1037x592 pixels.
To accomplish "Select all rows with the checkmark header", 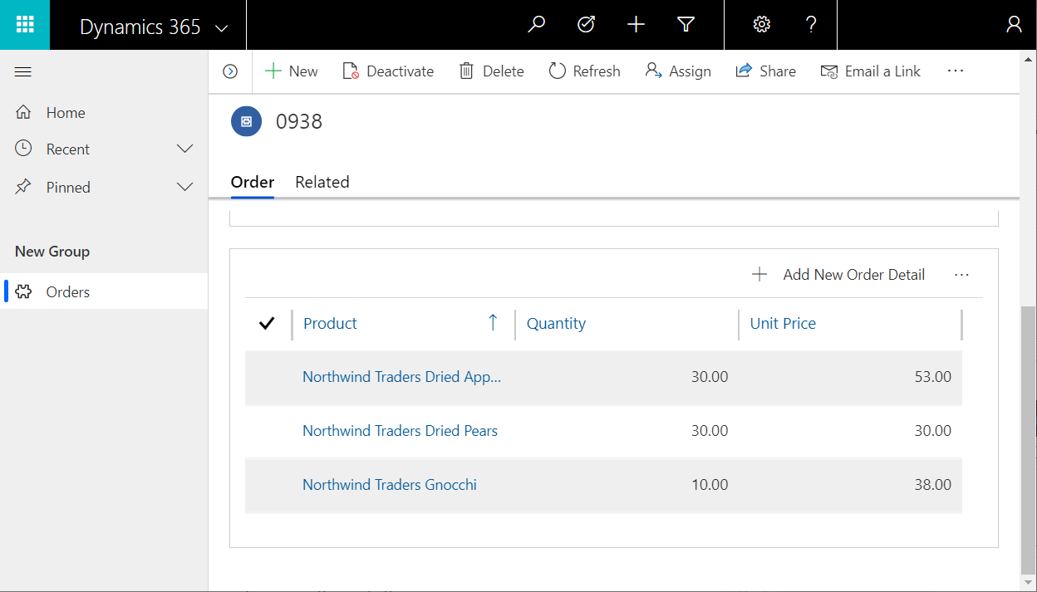I will (267, 323).
